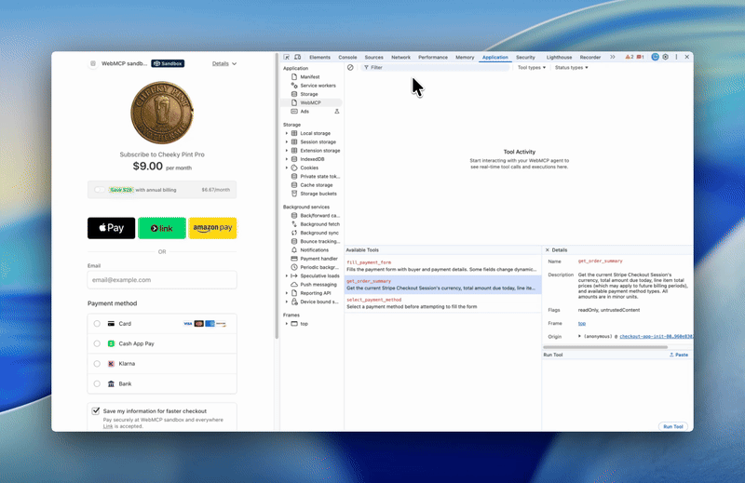Click the Cheeky Pint coin logo
Image resolution: width=745 pixels, height=483 pixels.
[x=162, y=113]
